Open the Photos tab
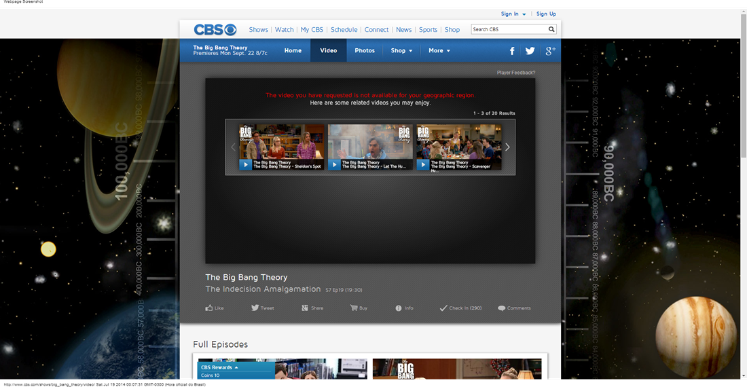The height and width of the screenshot is (387, 747). [x=365, y=50]
